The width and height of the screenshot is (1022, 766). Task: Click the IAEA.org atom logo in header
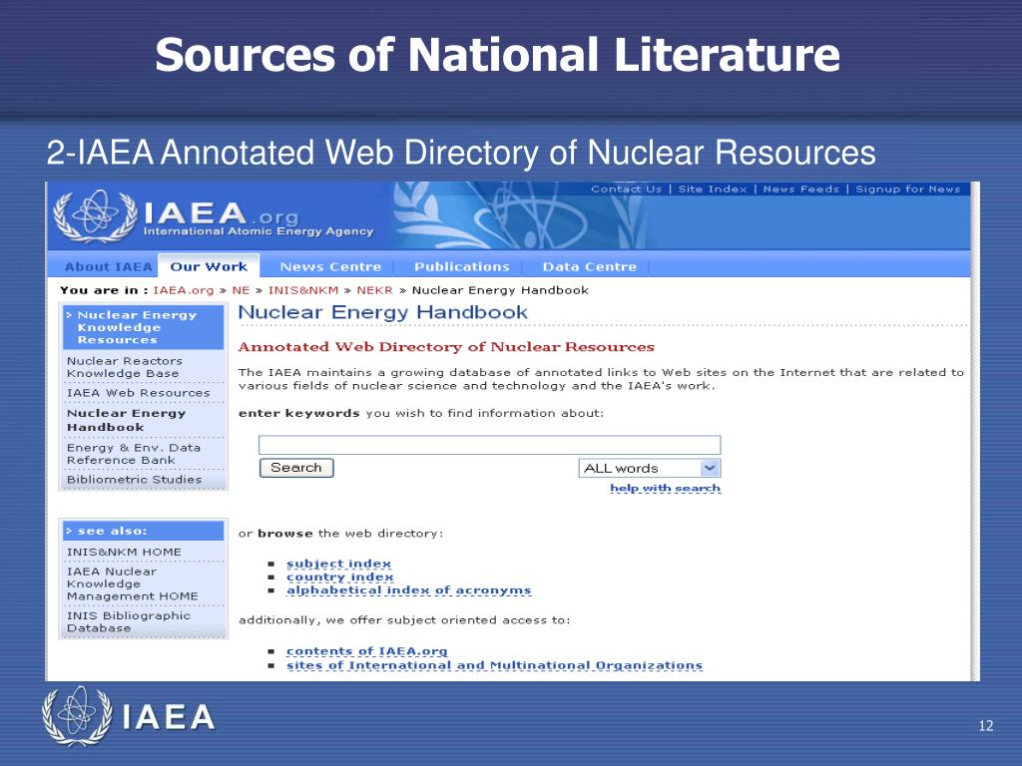96,215
